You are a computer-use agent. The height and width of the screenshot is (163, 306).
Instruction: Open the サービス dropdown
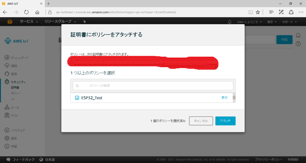pos(29,21)
